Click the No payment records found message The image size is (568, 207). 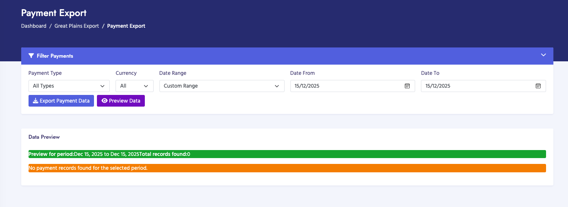pyautogui.click(x=287, y=168)
